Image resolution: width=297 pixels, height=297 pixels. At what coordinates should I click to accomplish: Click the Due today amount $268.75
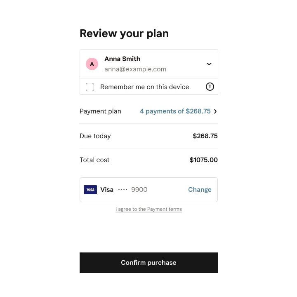(205, 136)
